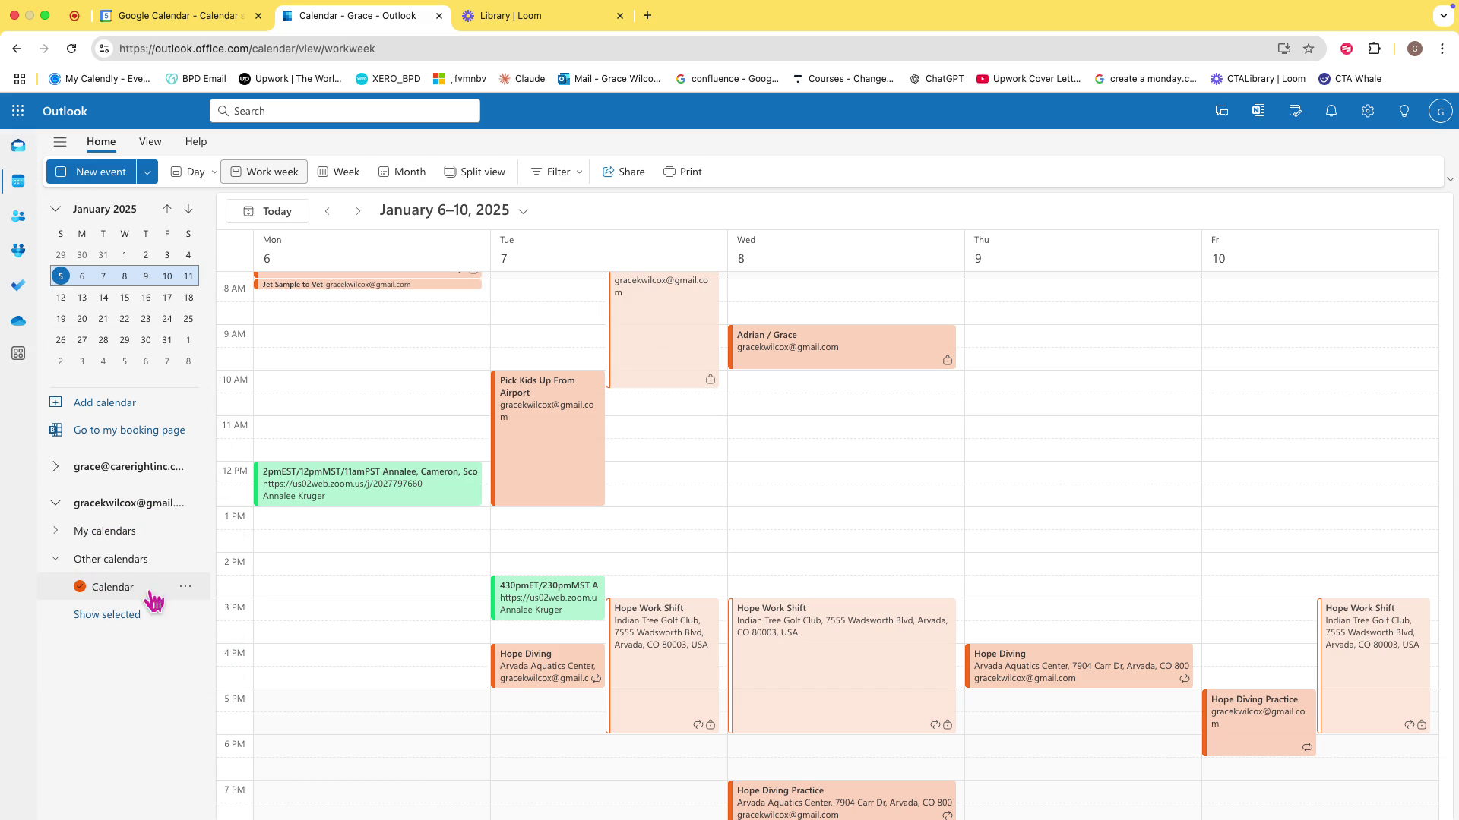Uncheck the Calendar under Other calendars
This screenshot has width=1459, height=820.
[x=80, y=586]
